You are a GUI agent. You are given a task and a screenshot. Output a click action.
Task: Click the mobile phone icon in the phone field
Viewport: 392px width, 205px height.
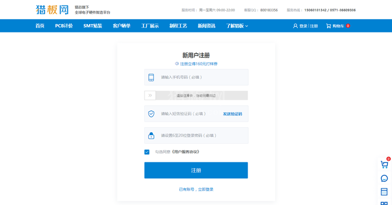(151, 77)
